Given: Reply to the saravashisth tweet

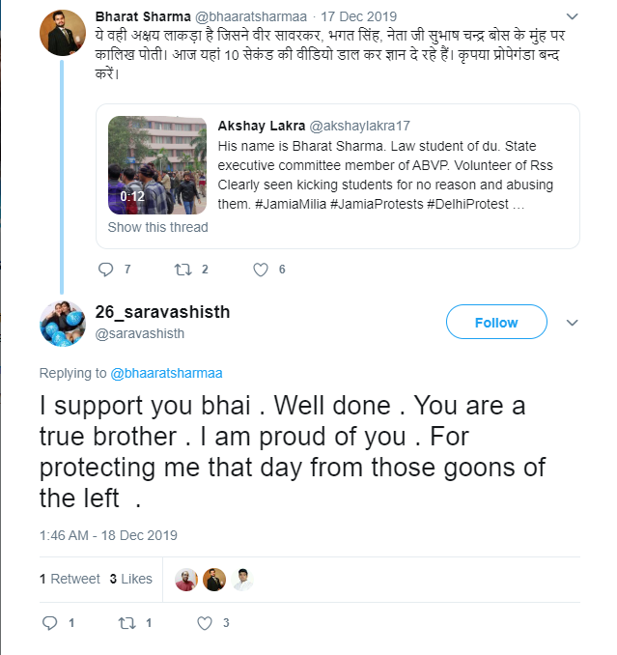Looking at the screenshot, I should click(49, 623).
